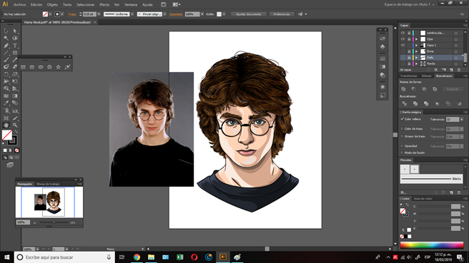The width and height of the screenshot is (469, 263).
Task: Select the Rotate tool
Action: click(x=6, y=74)
